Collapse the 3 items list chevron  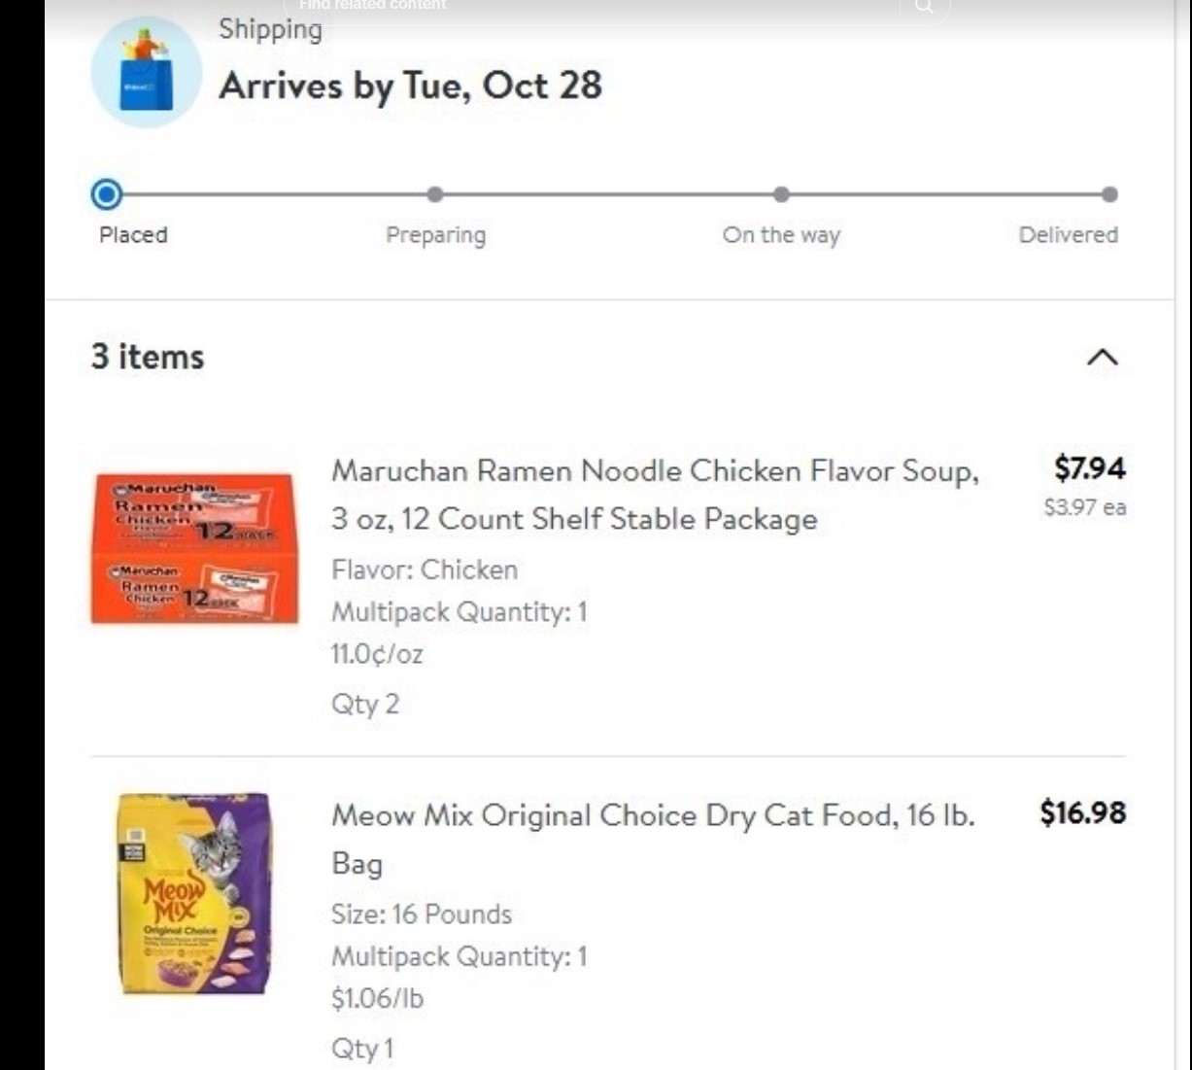tap(1102, 358)
